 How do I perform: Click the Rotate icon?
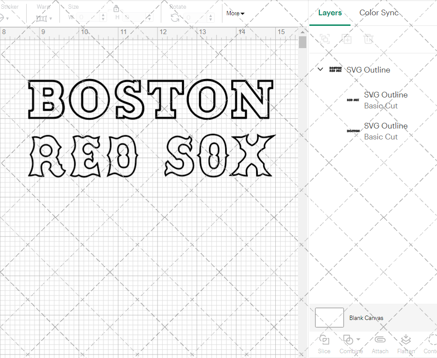[175, 18]
